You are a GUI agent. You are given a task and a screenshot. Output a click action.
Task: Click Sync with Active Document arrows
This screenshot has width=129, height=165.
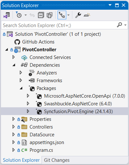click(x=32, y=15)
